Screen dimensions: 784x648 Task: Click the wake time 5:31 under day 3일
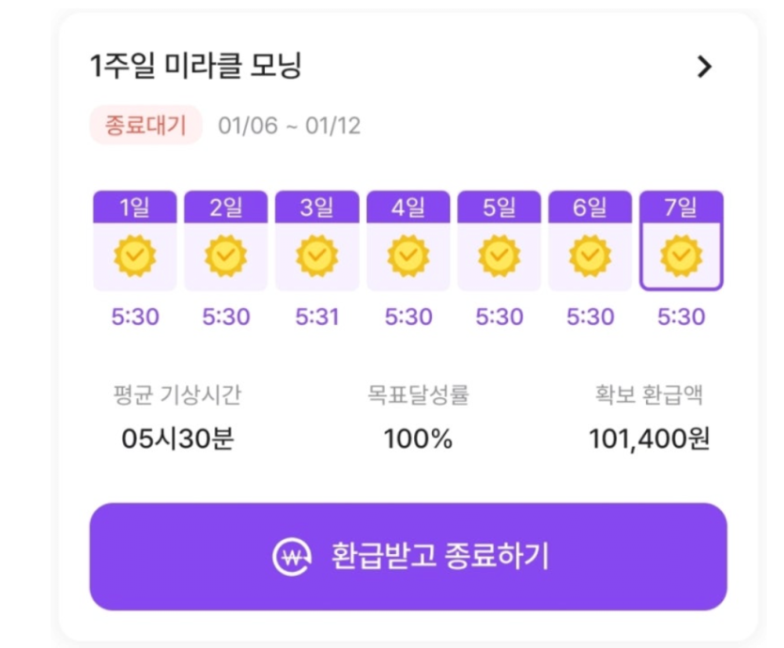pyautogui.click(x=316, y=316)
